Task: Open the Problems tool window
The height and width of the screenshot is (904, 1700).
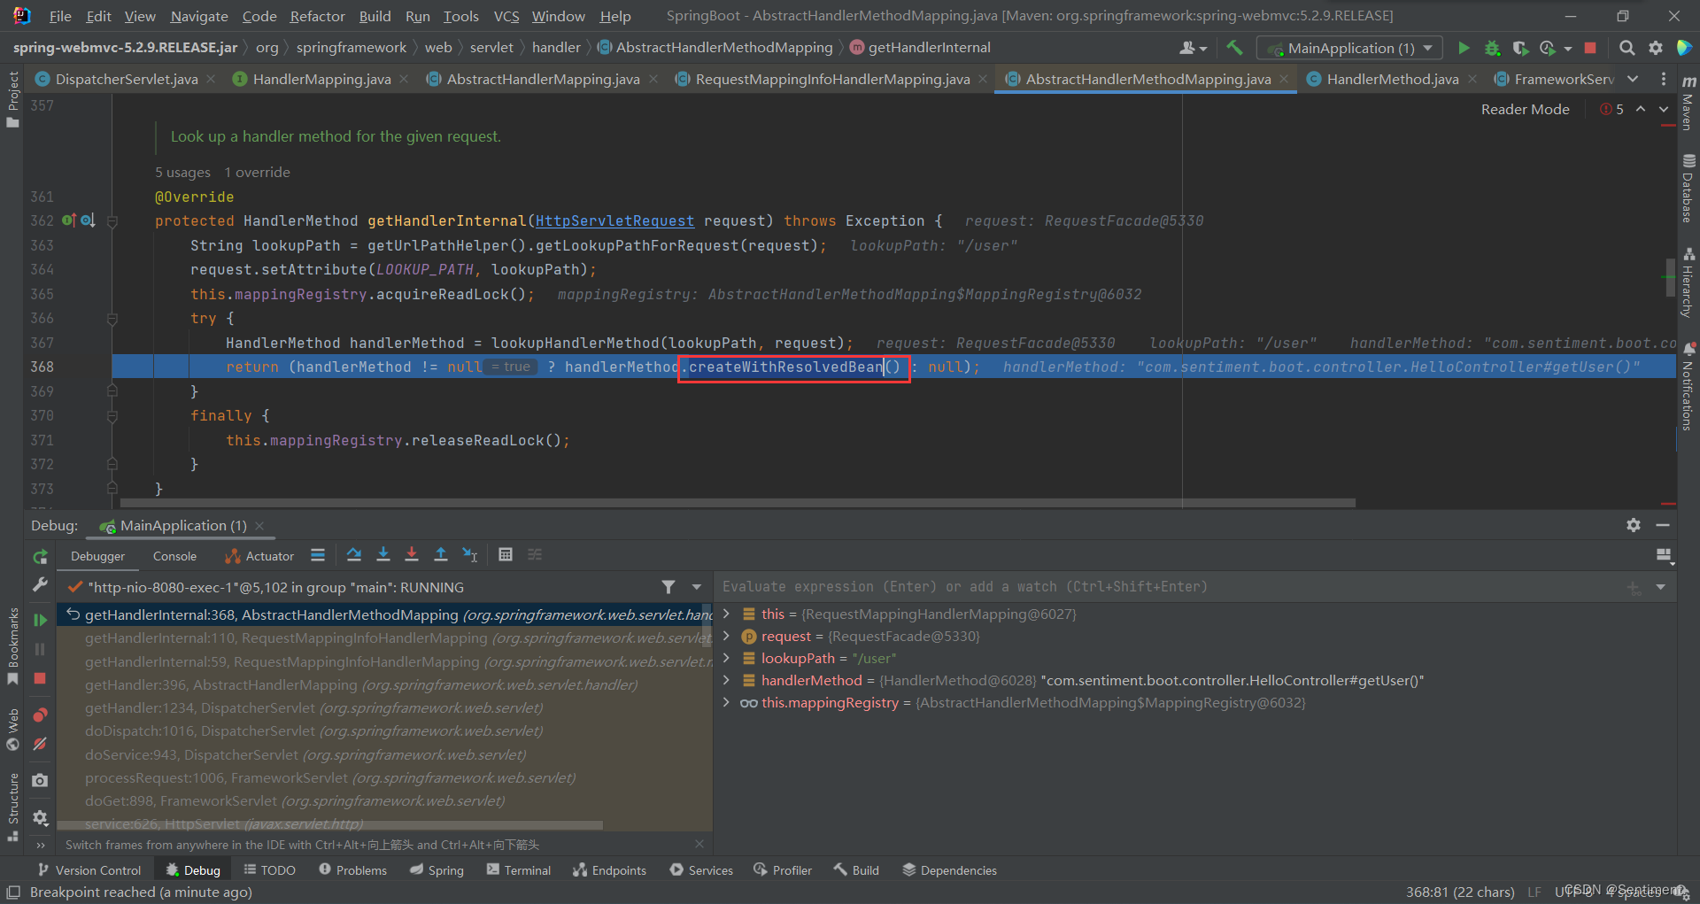Action: 352,870
